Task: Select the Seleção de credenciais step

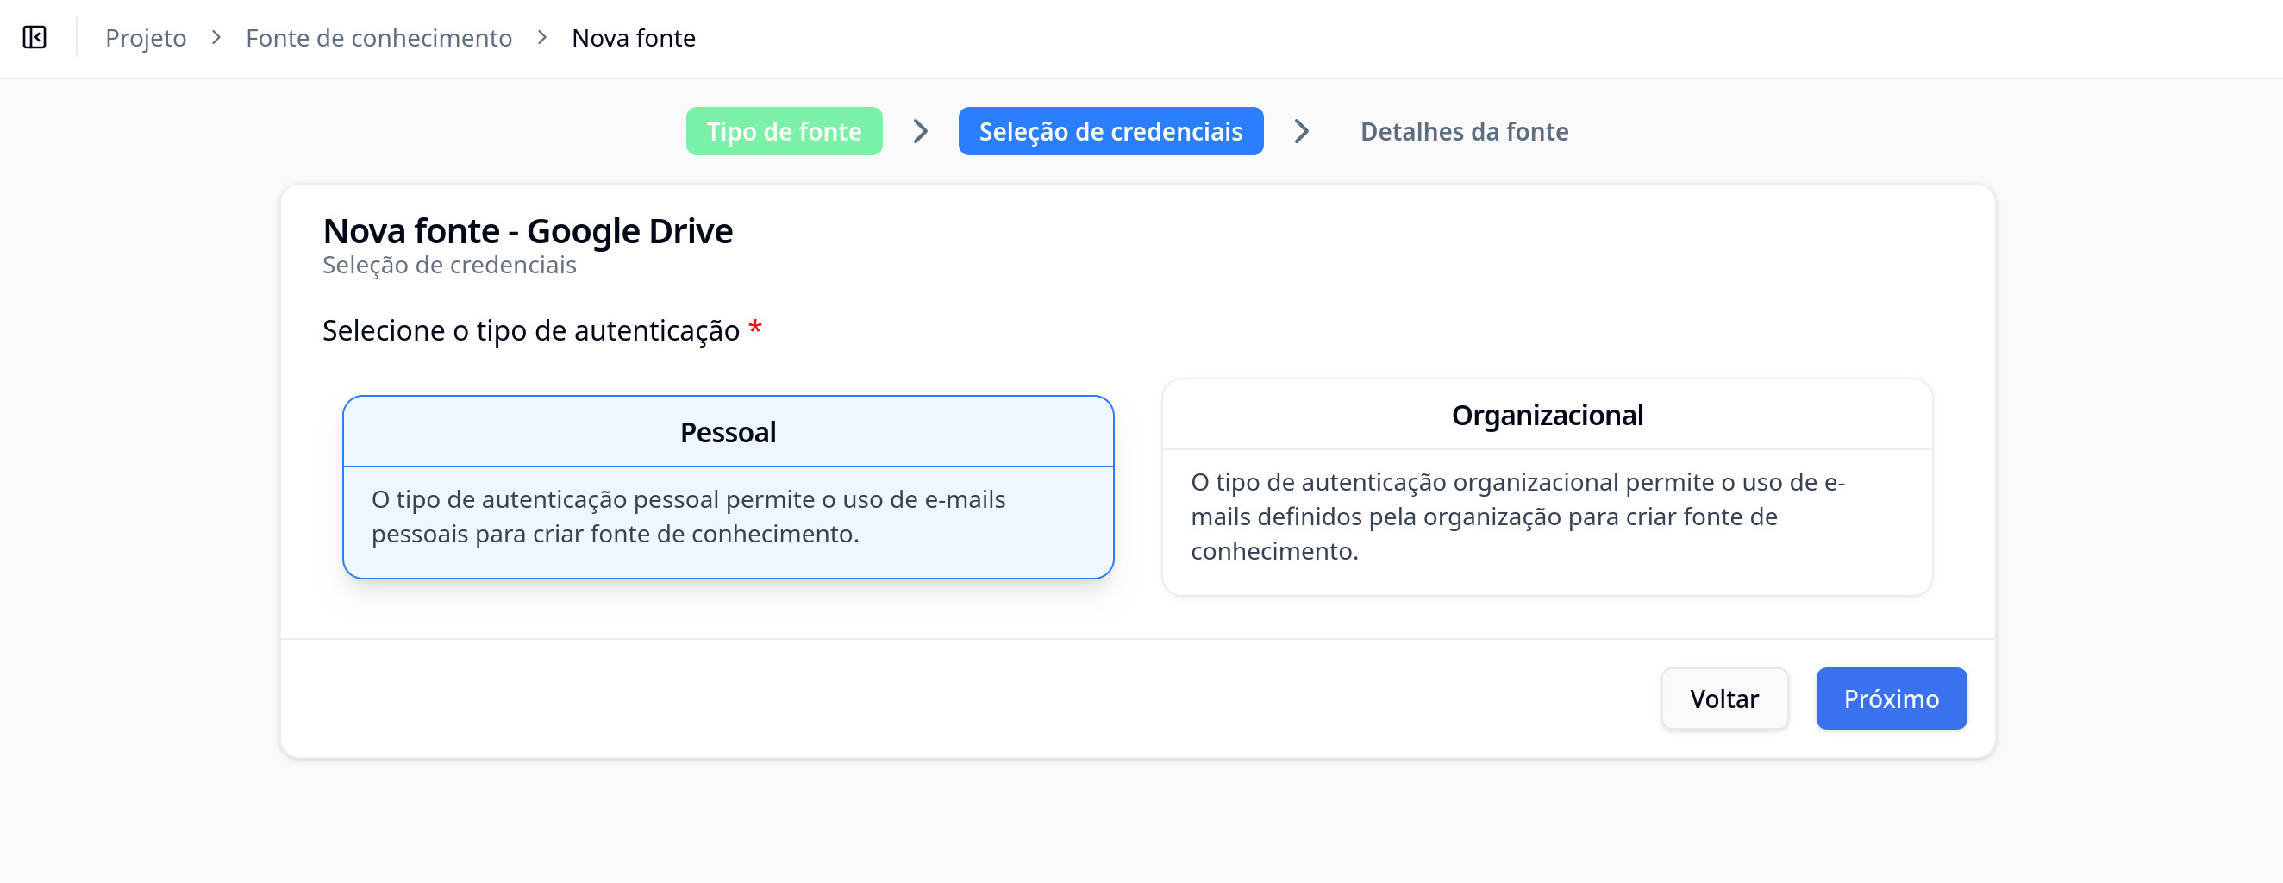Action: (x=1110, y=131)
